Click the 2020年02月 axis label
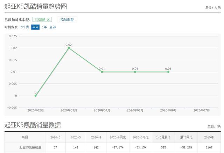This screenshot has width=224, height=153. click(x=36, y=110)
